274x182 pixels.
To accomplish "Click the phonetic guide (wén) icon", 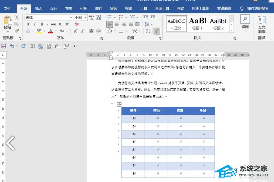I will tap(91, 17).
